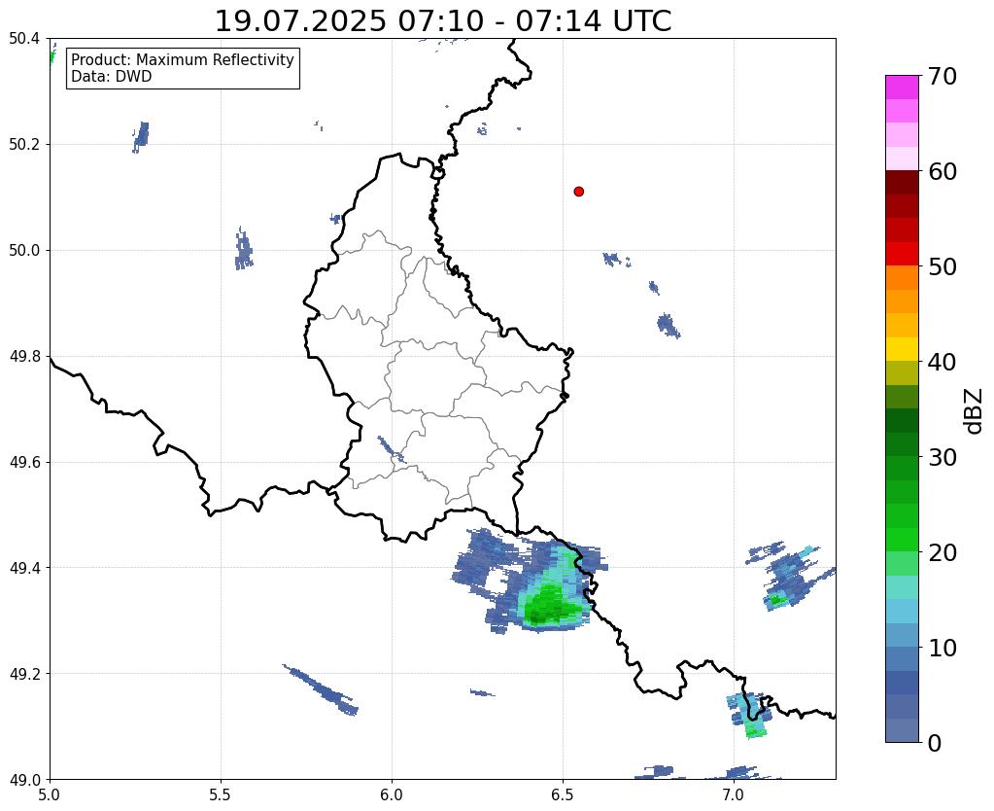Screen dimensions: 994x811
Task: Click the bright red colorbar swatch near 50
Action: (902, 254)
